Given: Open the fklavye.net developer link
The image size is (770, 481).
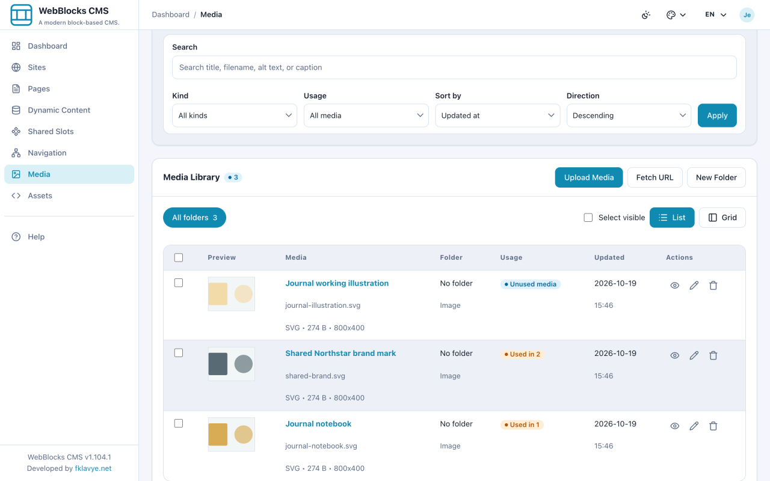Looking at the screenshot, I should pyautogui.click(x=93, y=468).
